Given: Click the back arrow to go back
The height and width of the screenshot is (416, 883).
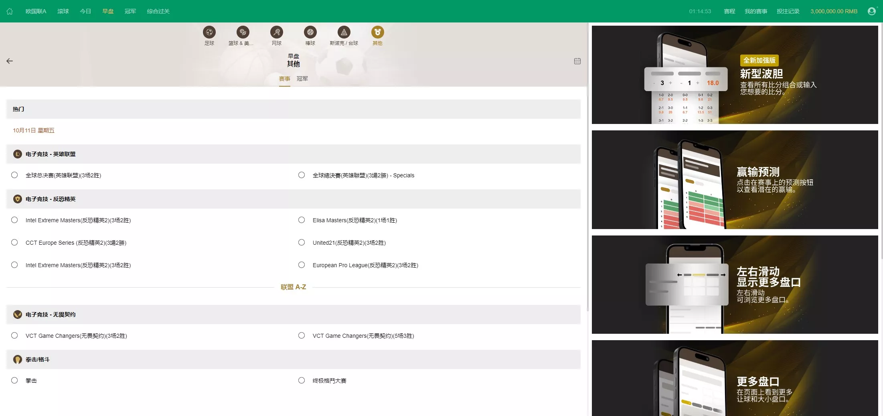Looking at the screenshot, I should coord(10,61).
